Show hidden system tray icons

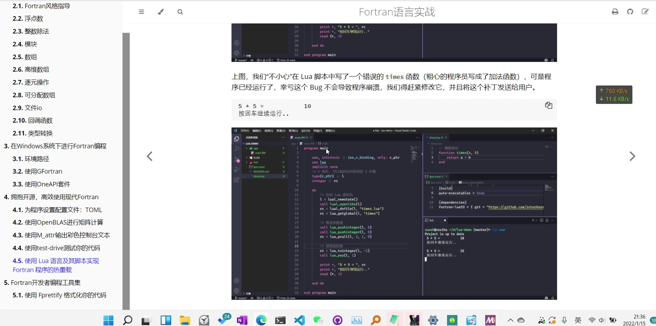tap(511, 320)
